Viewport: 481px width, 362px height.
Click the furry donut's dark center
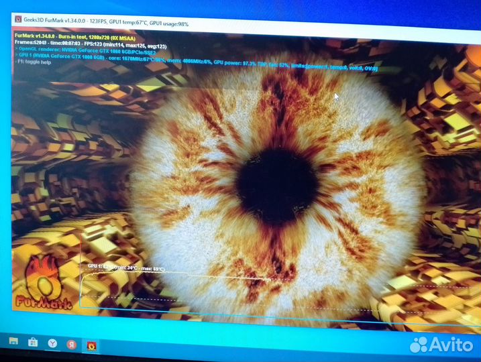pos(278,186)
